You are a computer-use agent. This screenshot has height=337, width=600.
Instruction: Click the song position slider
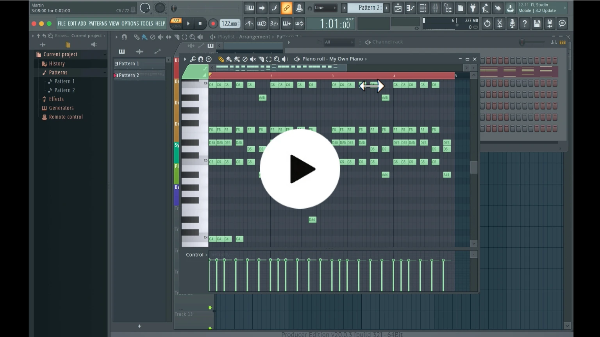tap(205, 8)
